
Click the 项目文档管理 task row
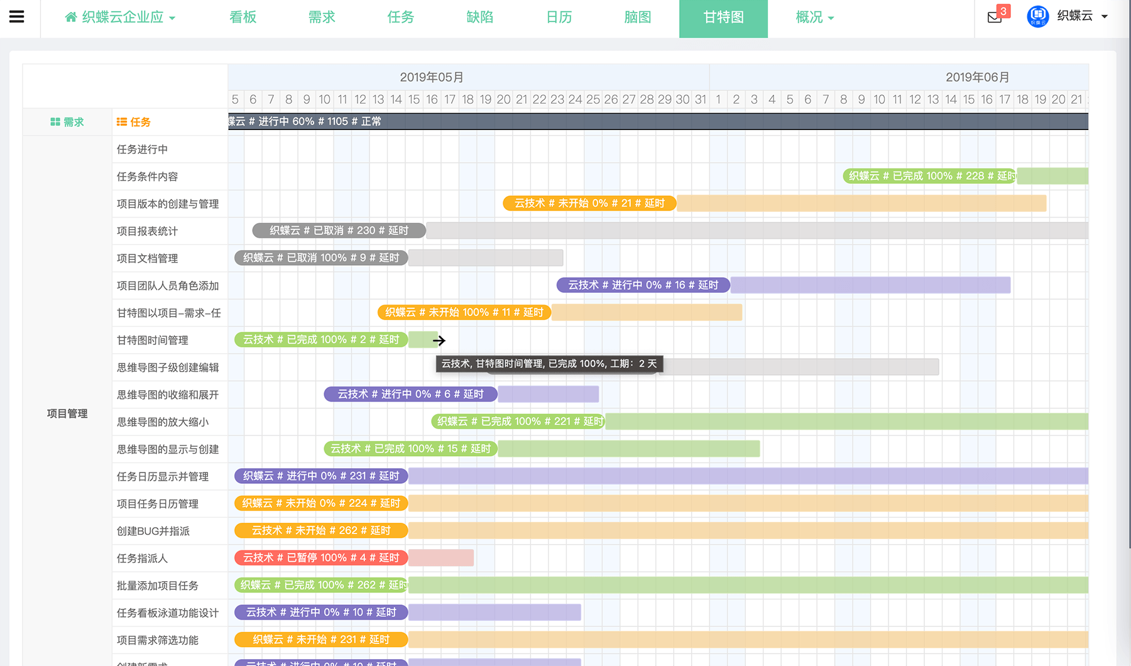pos(170,258)
